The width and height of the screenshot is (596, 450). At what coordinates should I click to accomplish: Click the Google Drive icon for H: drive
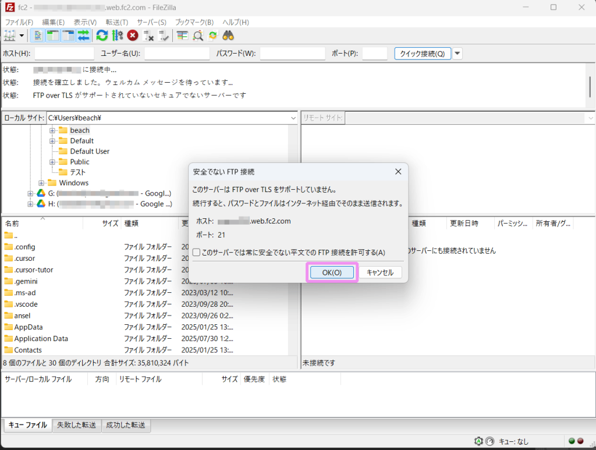[x=41, y=204]
